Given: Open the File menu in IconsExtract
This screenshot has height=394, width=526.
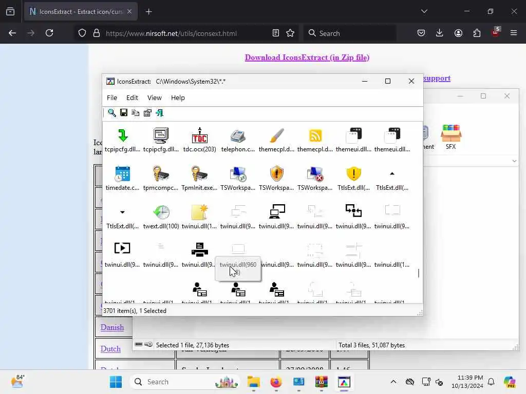Looking at the screenshot, I should [112, 98].
